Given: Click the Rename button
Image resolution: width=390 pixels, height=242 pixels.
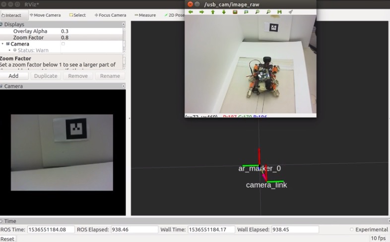Looking at the screenshot, I should 110,76.
